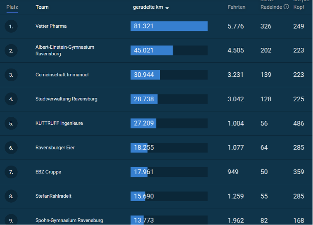Click the 30.944 km progress bar
Image resolution: width=313 pixels, height=225 pixels.
point(169,75)
